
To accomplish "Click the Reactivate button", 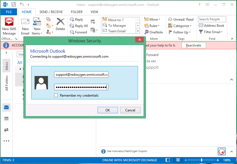I will 194,45.
